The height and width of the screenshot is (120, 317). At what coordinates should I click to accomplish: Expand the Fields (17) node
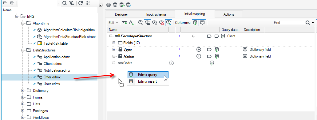tap(114, 43)
